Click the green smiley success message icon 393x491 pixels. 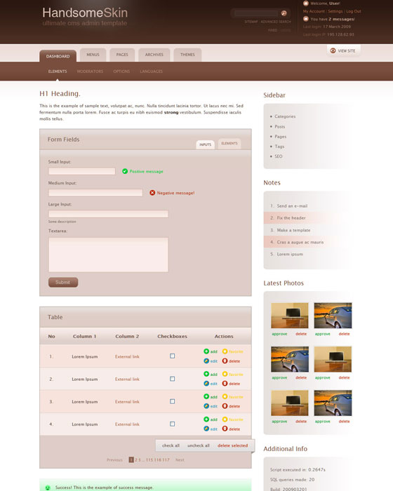[x=48, y=487]
